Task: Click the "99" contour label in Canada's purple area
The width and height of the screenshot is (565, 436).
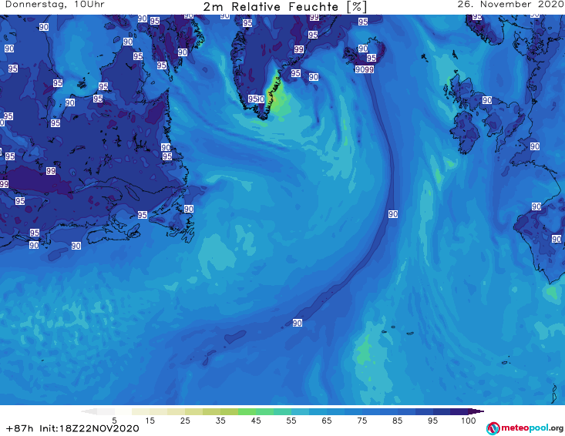Action: point(51,171)
